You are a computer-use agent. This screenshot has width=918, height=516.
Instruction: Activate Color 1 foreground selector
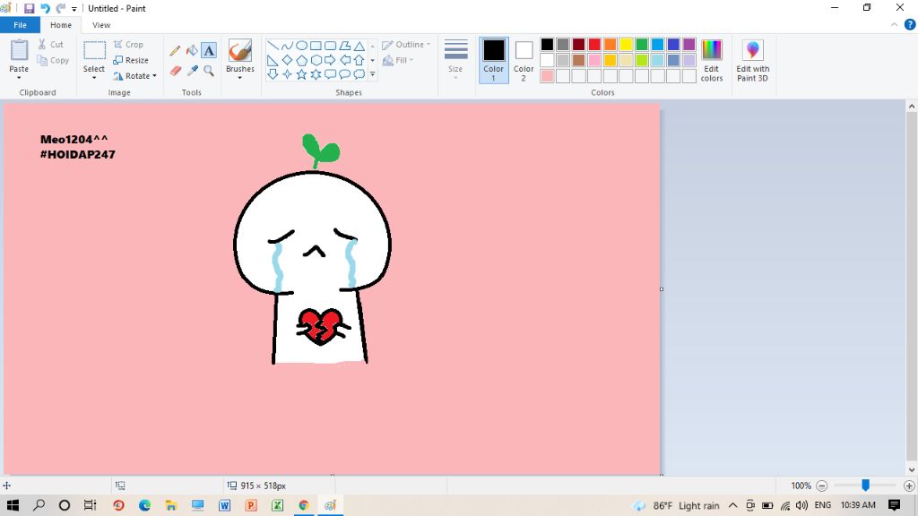pyautogui.click(x=494, y=60)
